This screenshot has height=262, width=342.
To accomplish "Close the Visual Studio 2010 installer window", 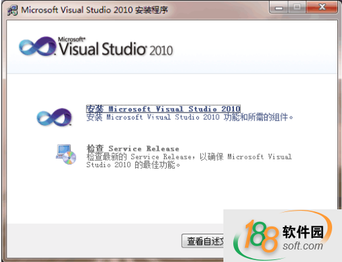I will (x=322, y=7).
